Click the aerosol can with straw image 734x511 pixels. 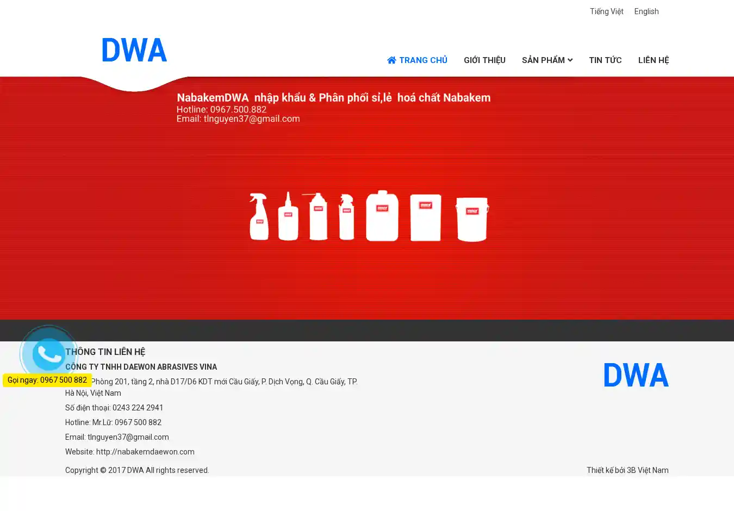coord(318,216)
